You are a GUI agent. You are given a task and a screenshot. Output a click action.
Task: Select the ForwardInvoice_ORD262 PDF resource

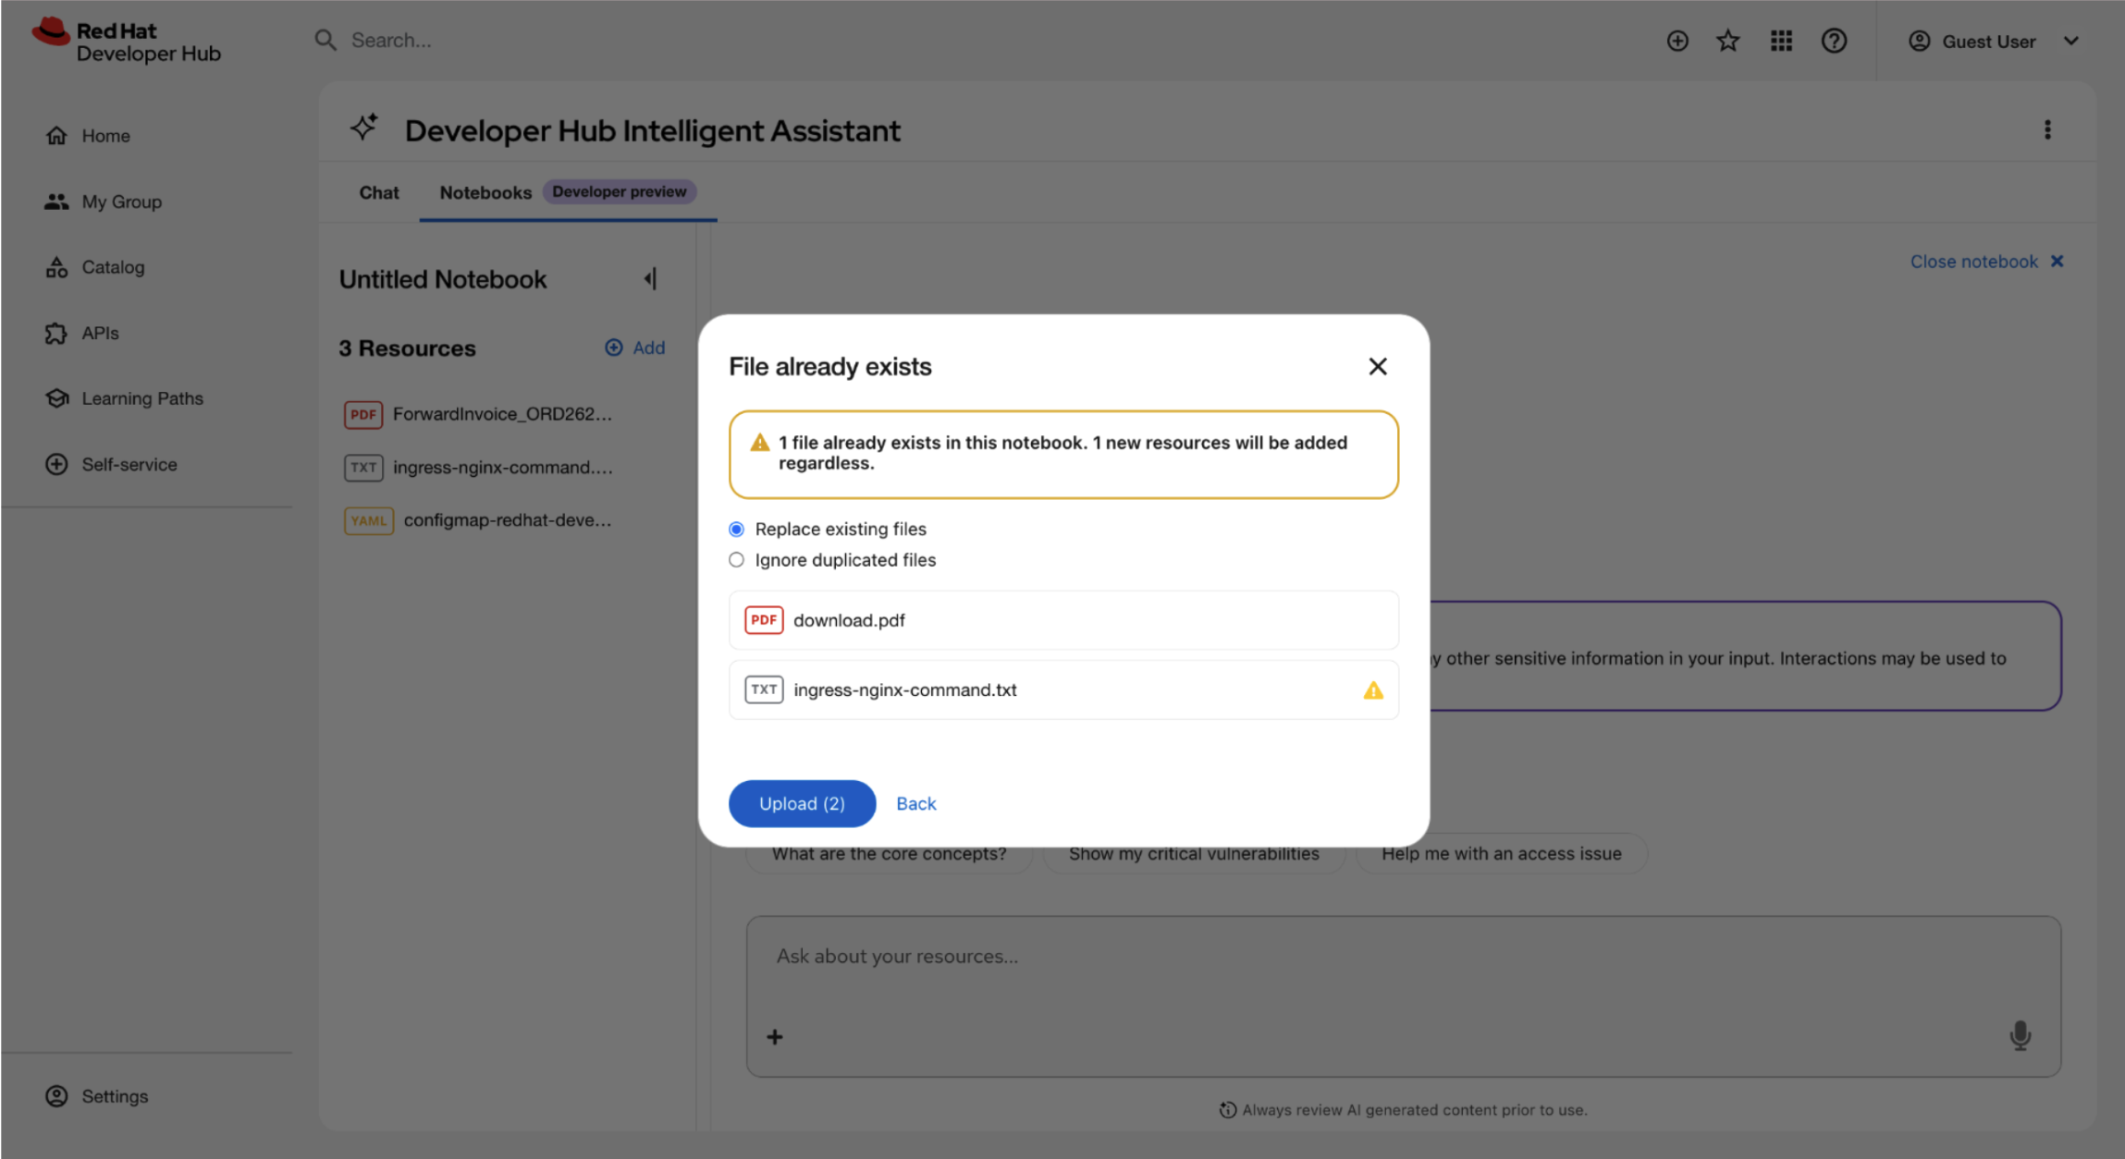[x=478, y=414]
